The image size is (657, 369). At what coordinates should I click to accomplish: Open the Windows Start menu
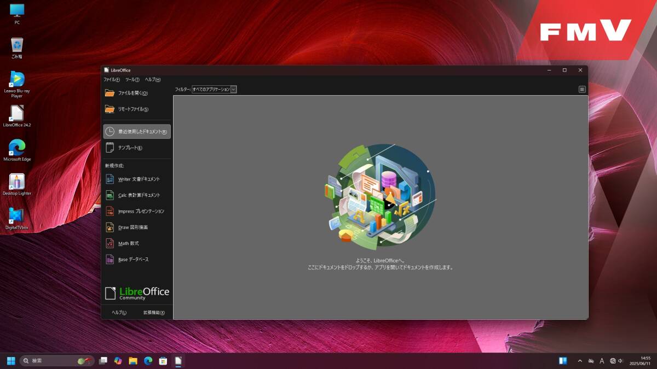coord(10,361)
